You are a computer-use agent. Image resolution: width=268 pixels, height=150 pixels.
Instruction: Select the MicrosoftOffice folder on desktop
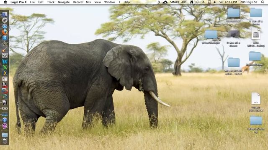point(233,62)
